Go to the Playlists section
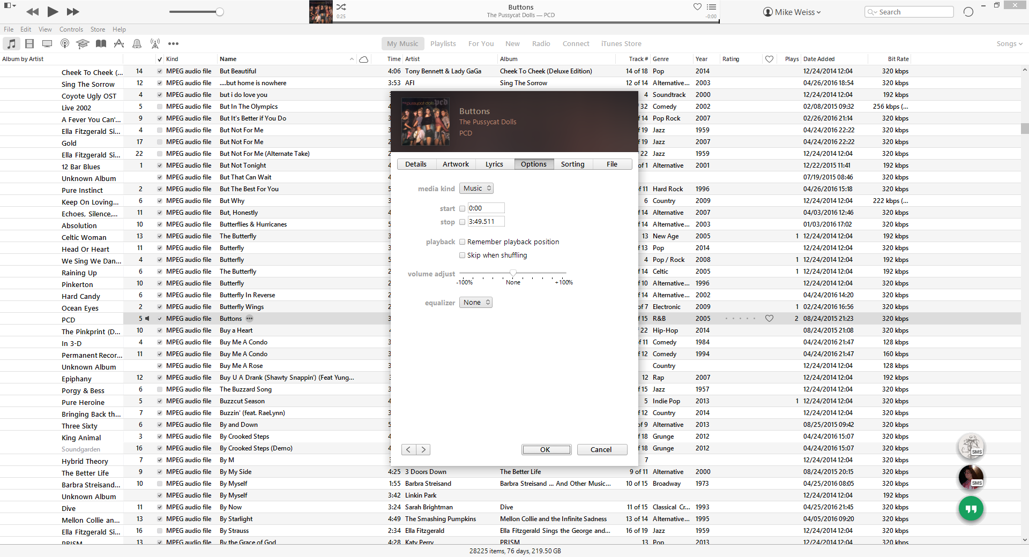 pyautogui.click(x=443, y=44)
